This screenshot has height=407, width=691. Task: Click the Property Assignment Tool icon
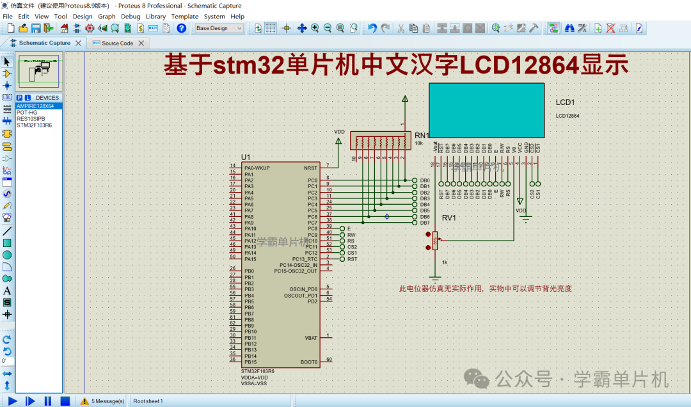[x=582, y=28]
